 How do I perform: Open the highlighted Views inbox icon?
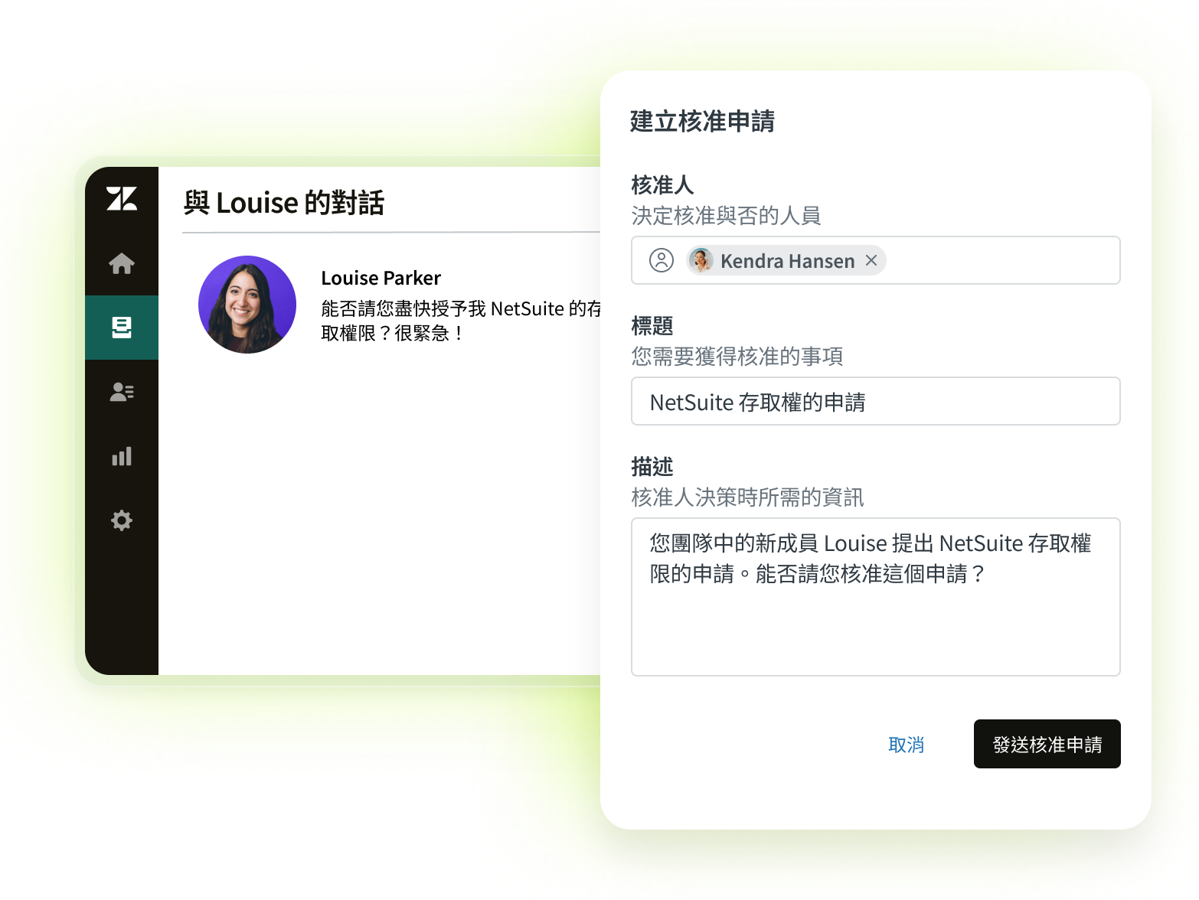(122, 328)
